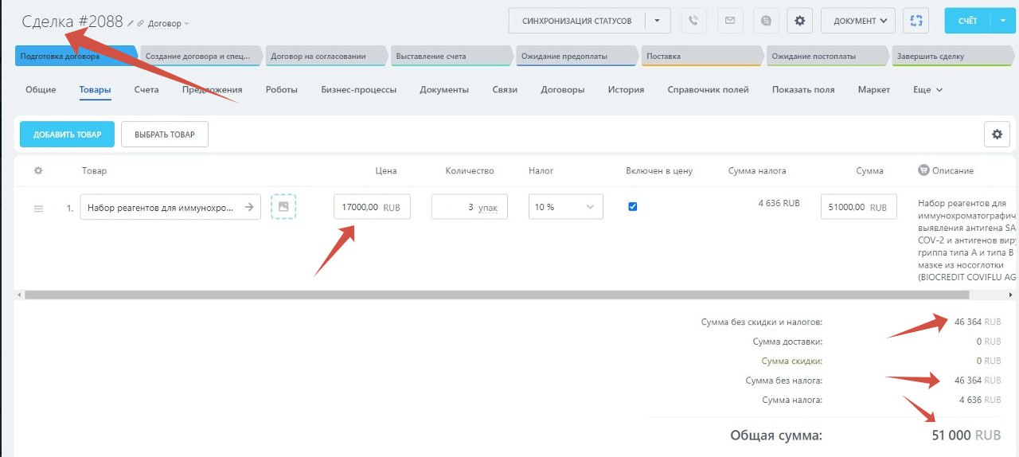
Task: Expand the arrow next to СИНХРОНИЗАЦИЯ СТАТУСОВ
Action: point(657,21)
